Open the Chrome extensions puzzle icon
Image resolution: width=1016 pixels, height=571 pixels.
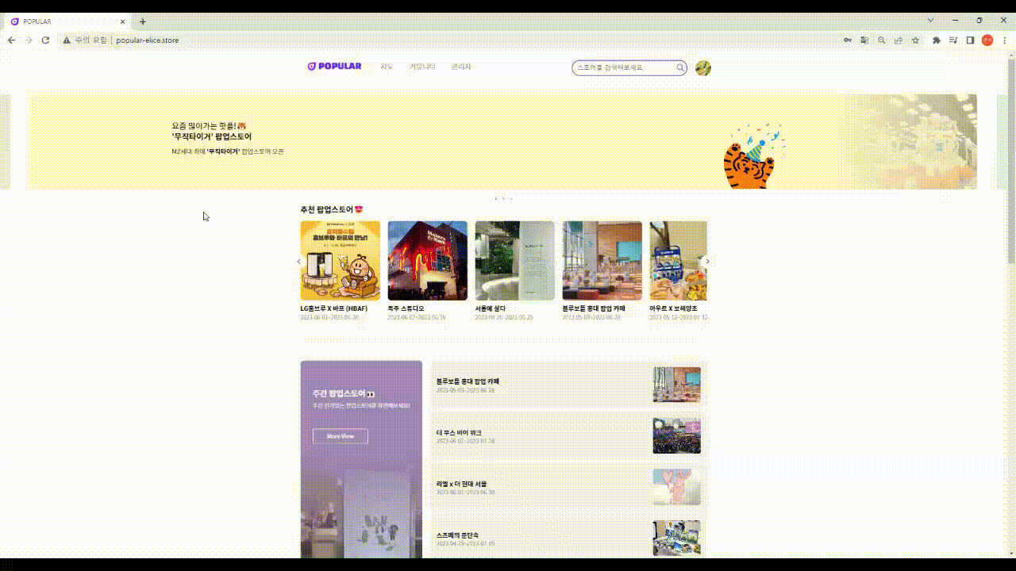(x=937, y=40)
